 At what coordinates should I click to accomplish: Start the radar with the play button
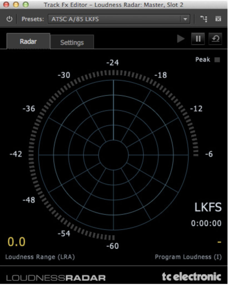pyautogui.click(x=181, y=39)
